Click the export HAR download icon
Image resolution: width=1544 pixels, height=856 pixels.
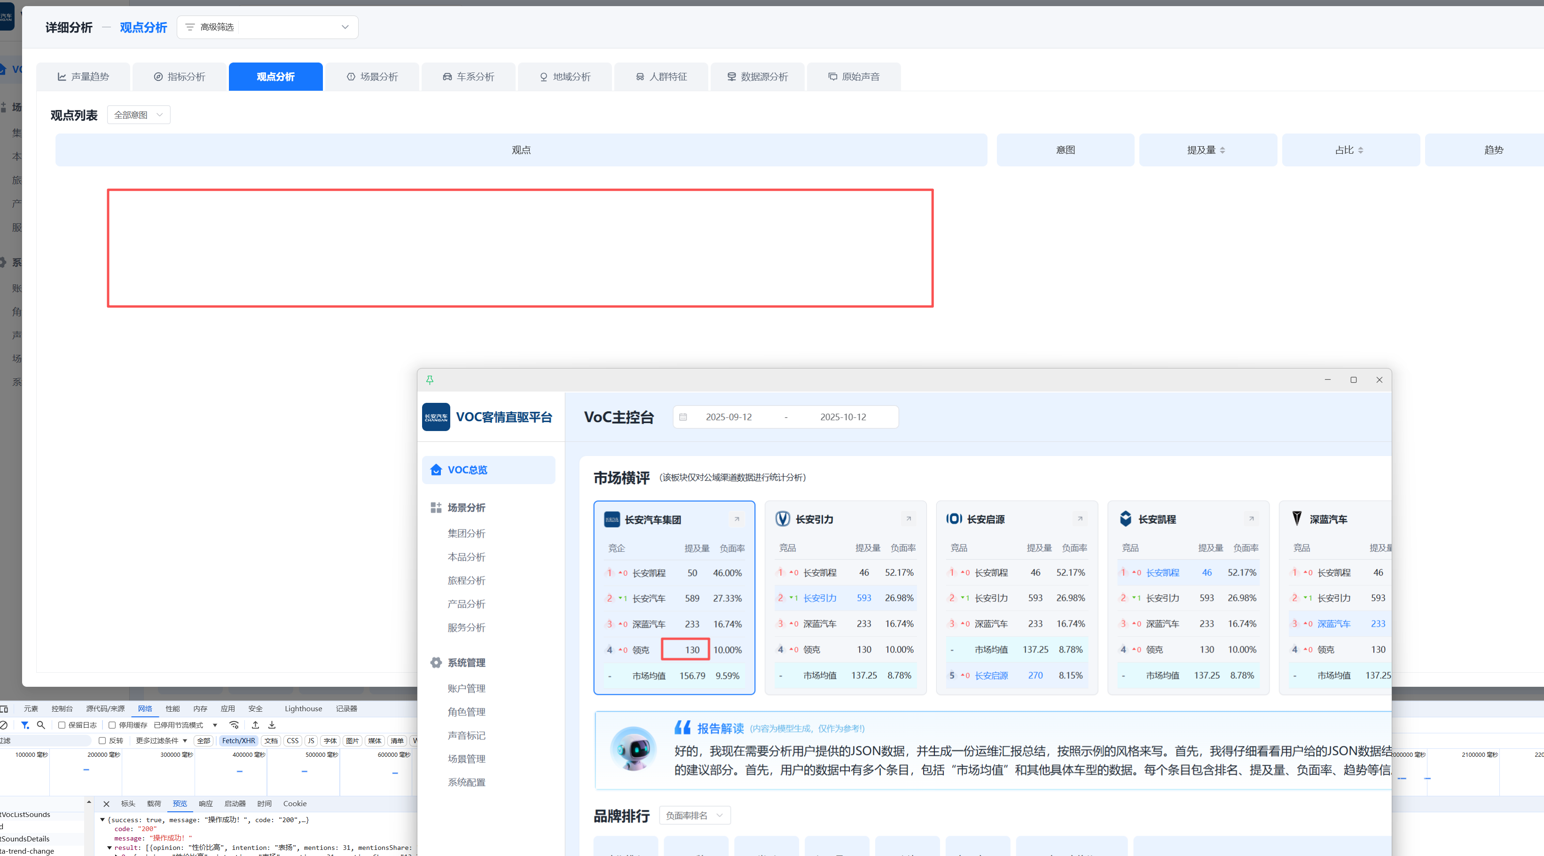tap(272, 725)
